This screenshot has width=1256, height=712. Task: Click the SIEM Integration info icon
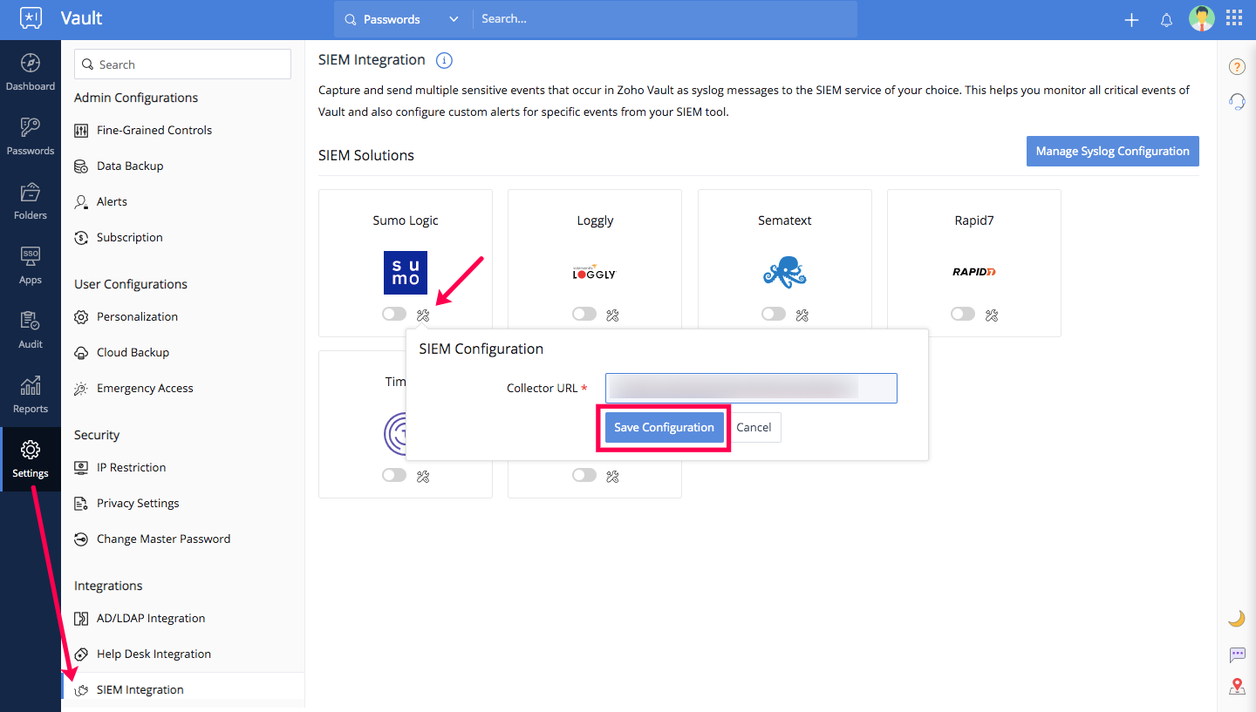pos(444,60)
